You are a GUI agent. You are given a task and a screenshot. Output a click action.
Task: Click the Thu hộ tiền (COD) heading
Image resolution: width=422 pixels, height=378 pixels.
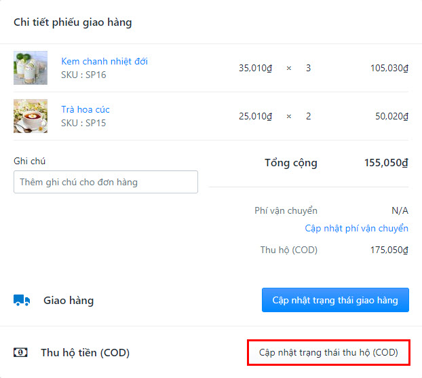pyautogui.click(x=85, y=353)
